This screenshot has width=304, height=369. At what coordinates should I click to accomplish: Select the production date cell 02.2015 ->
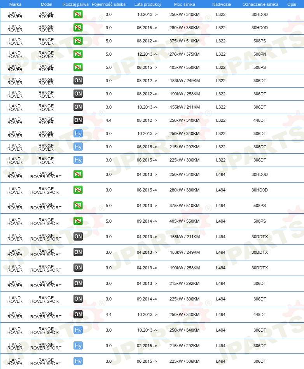(x=147, y=346)
